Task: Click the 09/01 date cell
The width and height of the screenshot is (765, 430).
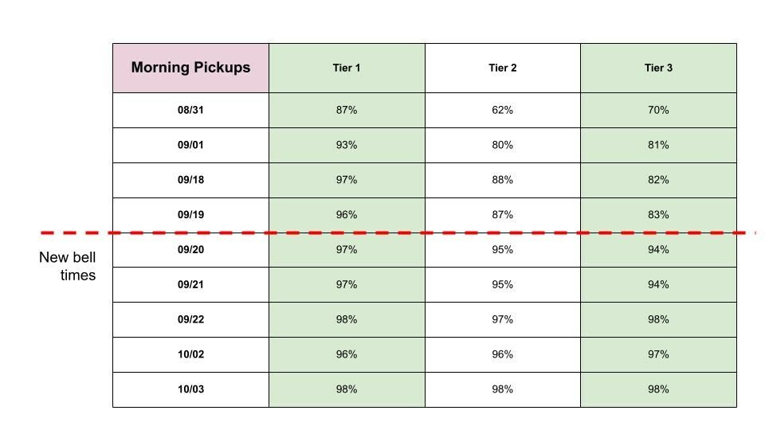Action: click(190, 145)
